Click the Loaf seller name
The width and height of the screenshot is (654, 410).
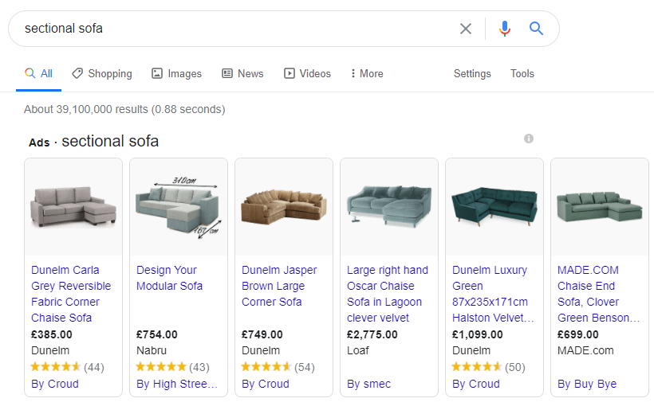358,350
